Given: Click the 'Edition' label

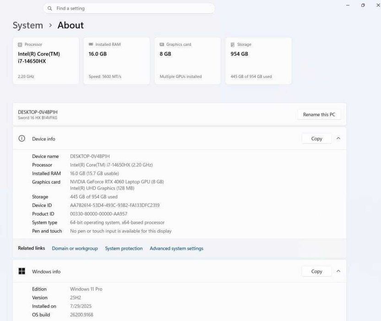Looking at the screenshot, I should (39, 289).
